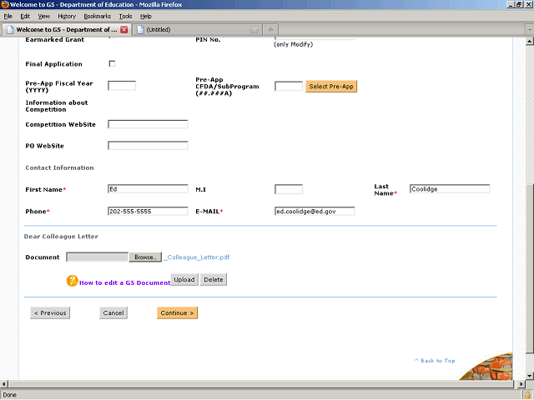The height and width of the screenshot is (400, 534).
Task: Open the _Colleague_Letter.pdf link
Action: coord(197,257)
